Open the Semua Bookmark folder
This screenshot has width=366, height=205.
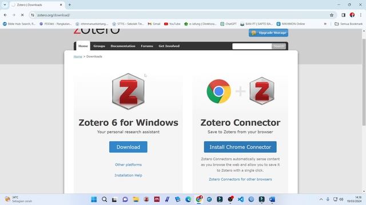coord(349,24)
